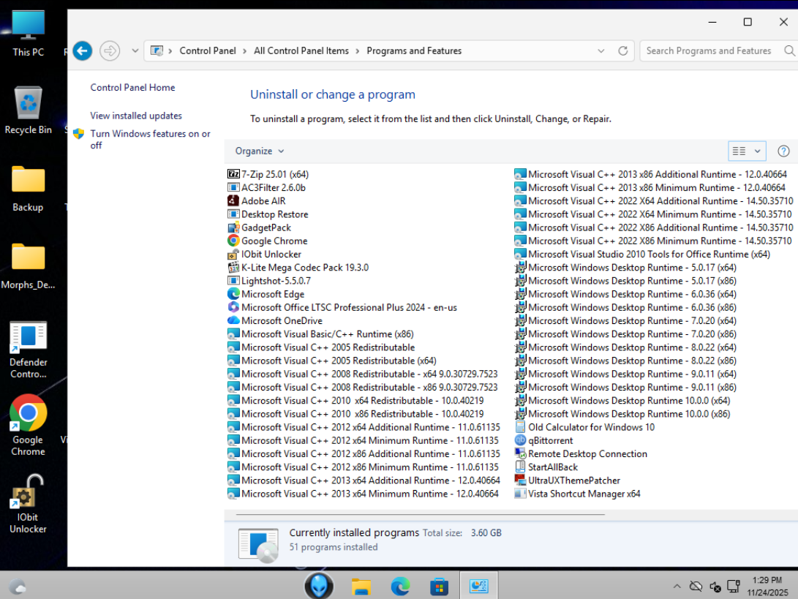Click the UltraUXThemePatcher icon
798x599 pixels.
[x=520, y=480]
